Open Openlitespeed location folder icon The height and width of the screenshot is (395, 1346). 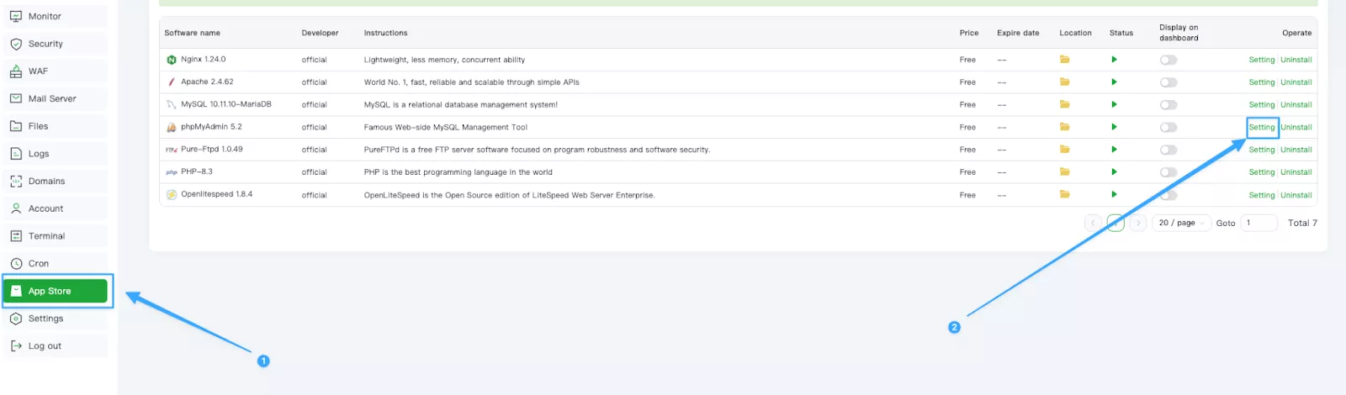pyautogui.click(x=1064, y=194)
